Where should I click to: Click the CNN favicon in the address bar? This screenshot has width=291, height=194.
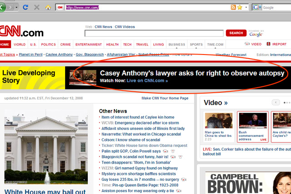pos(60,7)
